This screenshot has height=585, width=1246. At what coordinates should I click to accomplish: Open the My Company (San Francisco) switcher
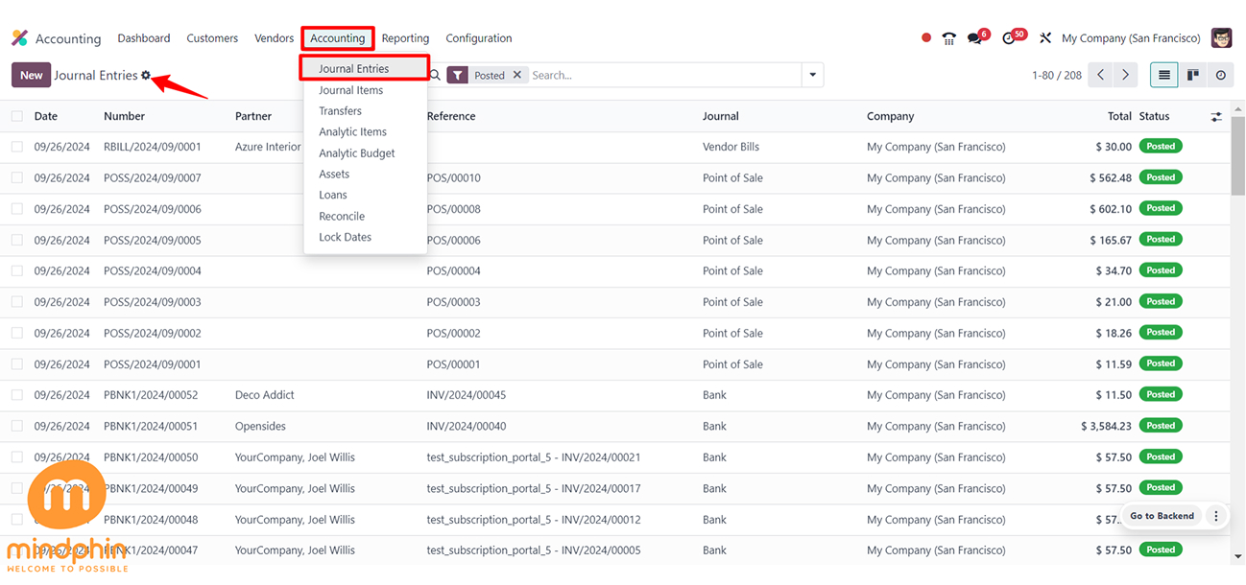coord(1131,38)
